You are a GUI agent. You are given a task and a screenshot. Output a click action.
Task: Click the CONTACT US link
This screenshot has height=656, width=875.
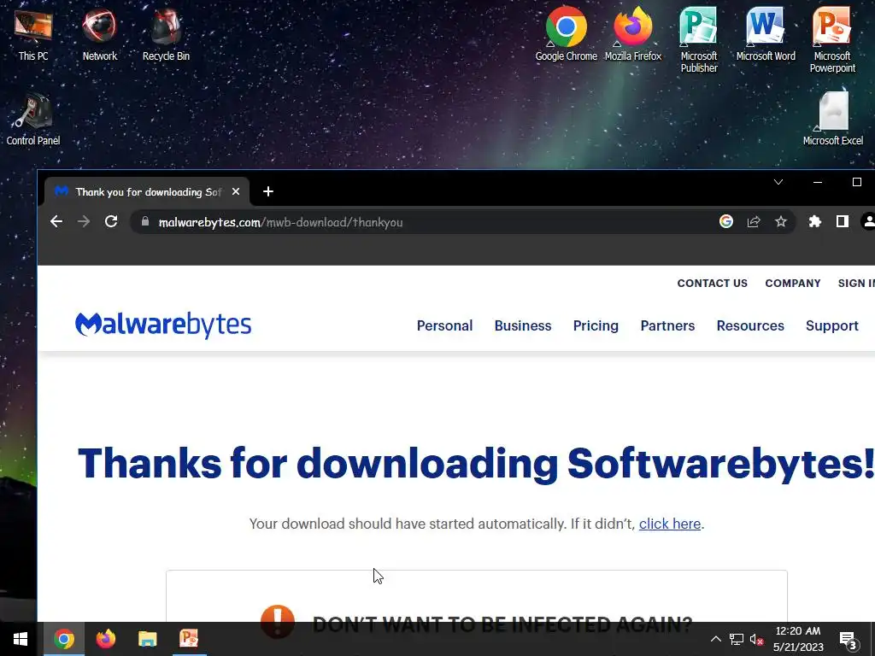(712, 284)
